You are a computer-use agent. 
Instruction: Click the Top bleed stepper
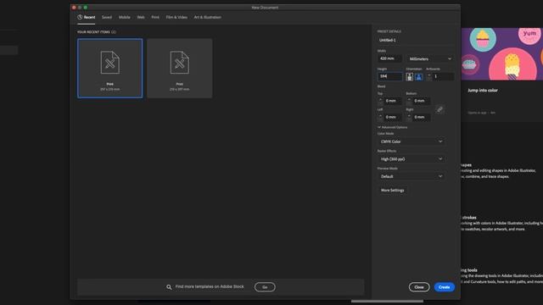pos(380,101)
